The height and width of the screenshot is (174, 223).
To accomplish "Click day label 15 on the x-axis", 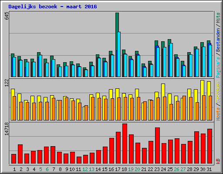I will [105, 169].
